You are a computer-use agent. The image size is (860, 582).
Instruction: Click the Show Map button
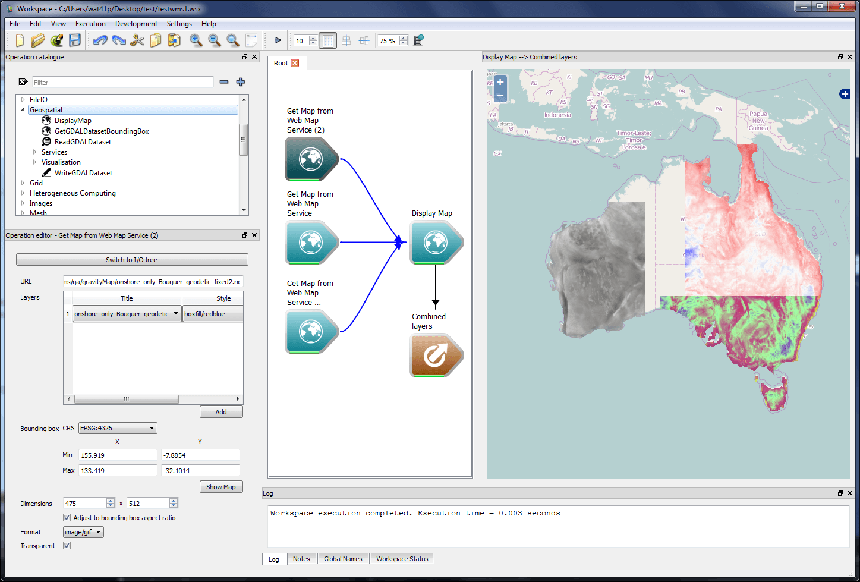tap(221, 487)
